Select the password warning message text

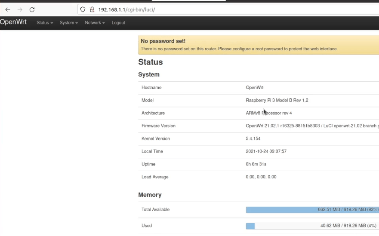point(239,49)
